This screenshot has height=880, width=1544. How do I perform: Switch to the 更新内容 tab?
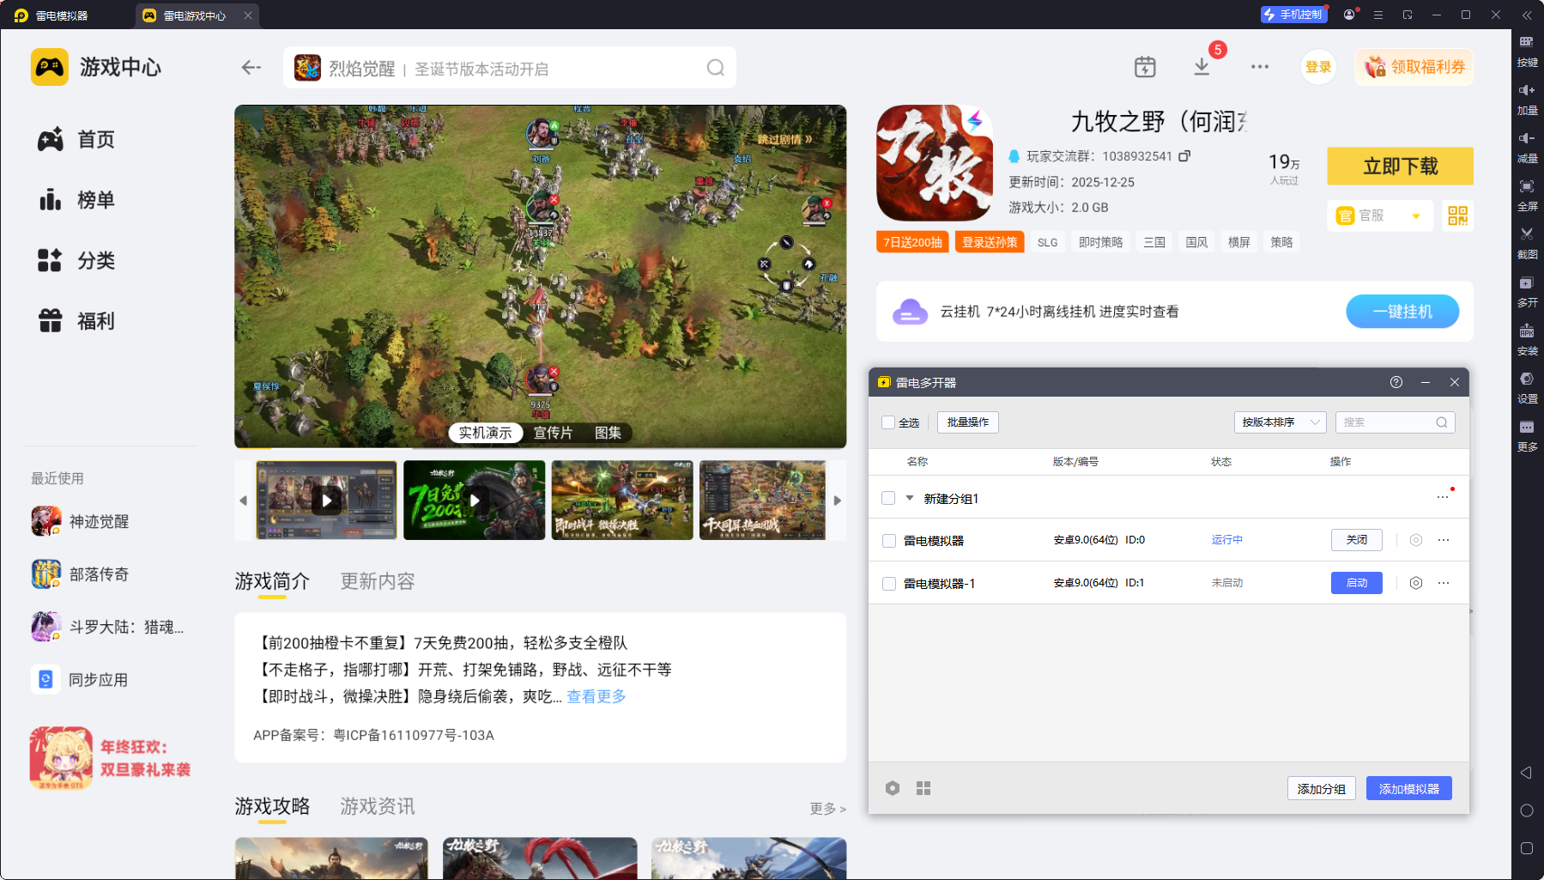[x=378, y=581]
